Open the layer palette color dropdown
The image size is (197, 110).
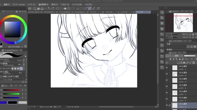[168, 56]
